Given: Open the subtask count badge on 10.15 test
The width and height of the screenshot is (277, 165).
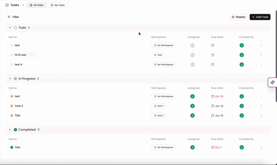Looking at the screenshot, I should (x=32, y=55).
